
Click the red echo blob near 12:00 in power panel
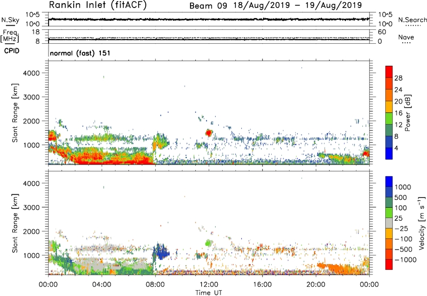[209, 133]
